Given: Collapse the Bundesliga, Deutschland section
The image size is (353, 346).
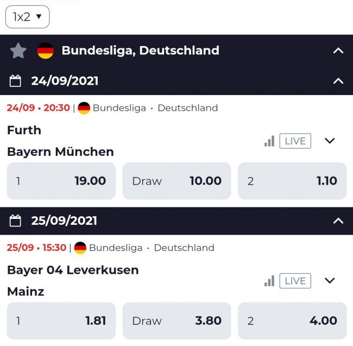Looking at the screenshot, I should click(x=338, y=51).
